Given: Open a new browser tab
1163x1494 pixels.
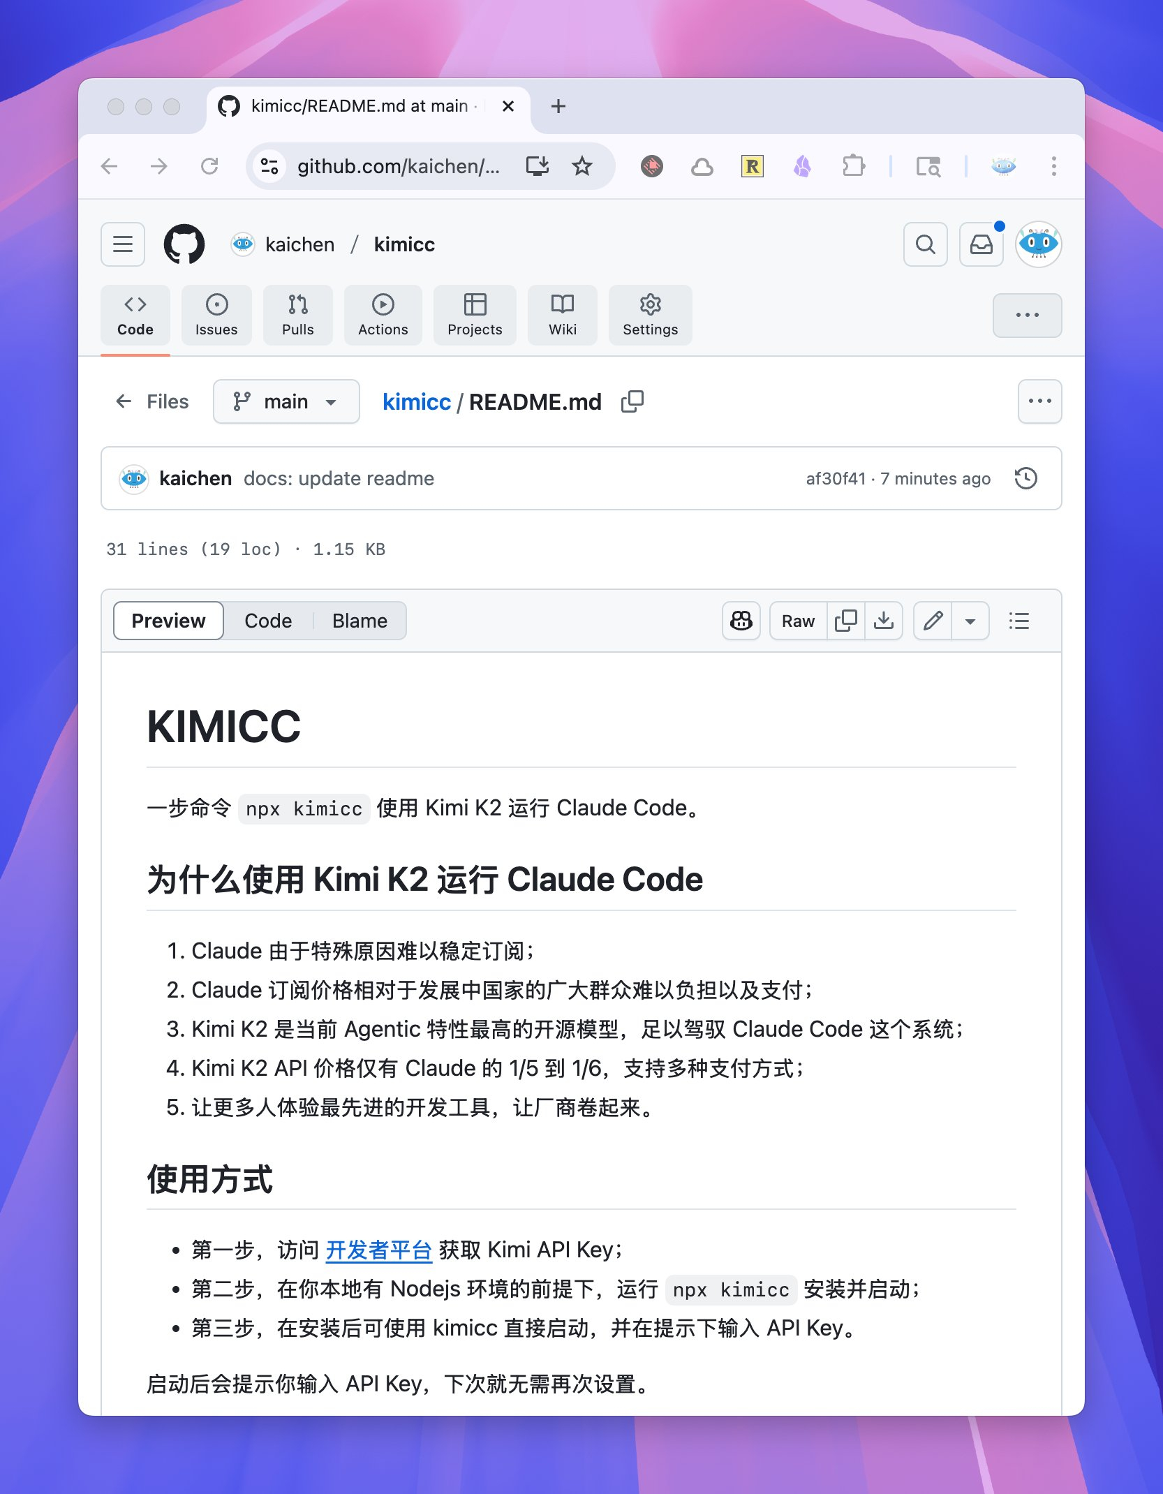Looking at the screenshot, I should pyautogui.click(x=558, y=106).
